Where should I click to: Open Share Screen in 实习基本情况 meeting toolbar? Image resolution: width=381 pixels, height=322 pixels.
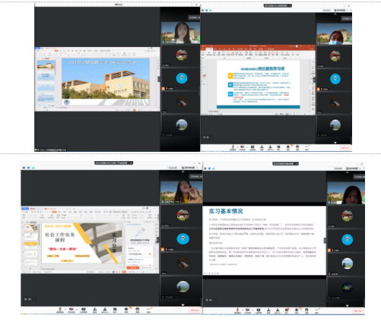tap(259, 311)
